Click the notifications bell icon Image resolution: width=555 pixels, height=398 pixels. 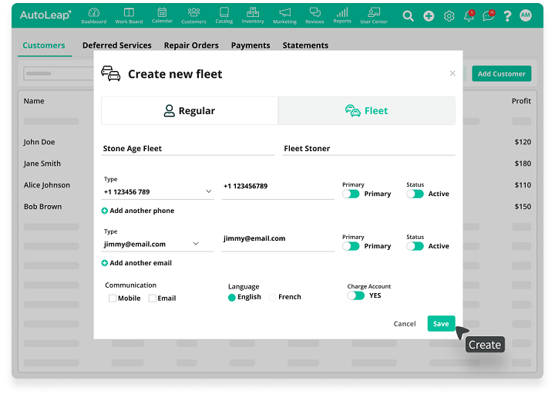tap(469, 16)
